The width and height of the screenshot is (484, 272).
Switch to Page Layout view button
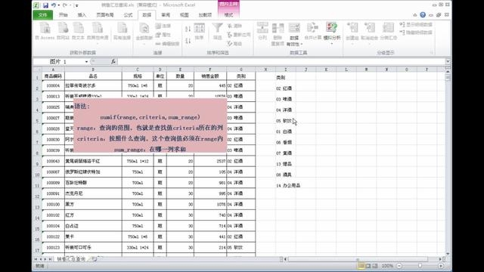[368, 265]
